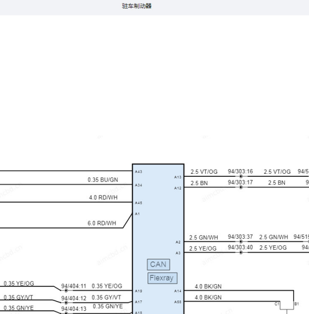Select 2.5 BN label beside pin A12
Screen dimensions: 309x314
click(199, 183)
